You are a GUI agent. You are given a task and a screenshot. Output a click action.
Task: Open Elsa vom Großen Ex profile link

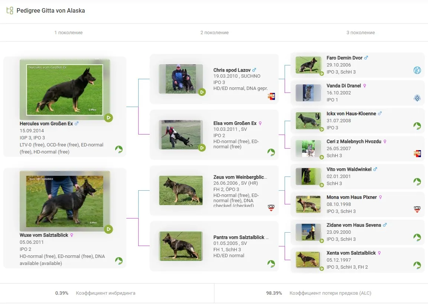[235, 123]
